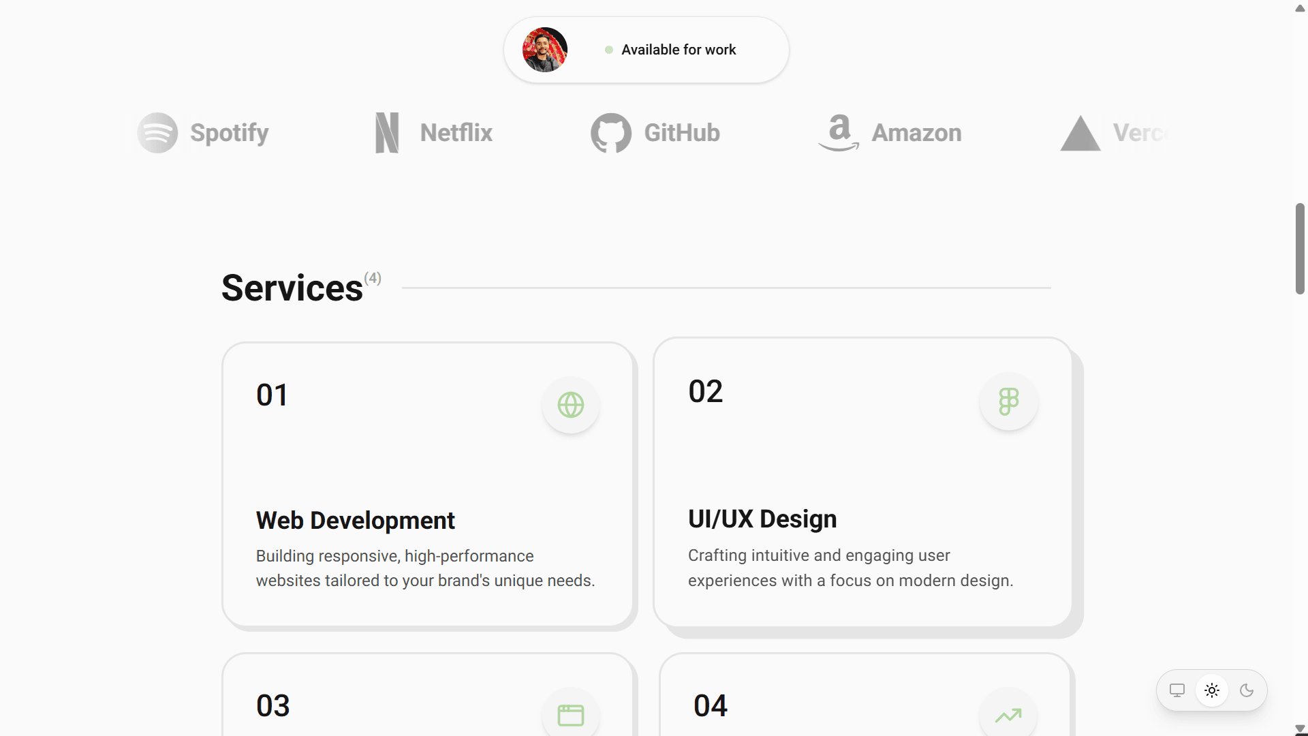Click the GitHub octocat logo
This screenshot has height=736, width=1308.
click(611, 133)
